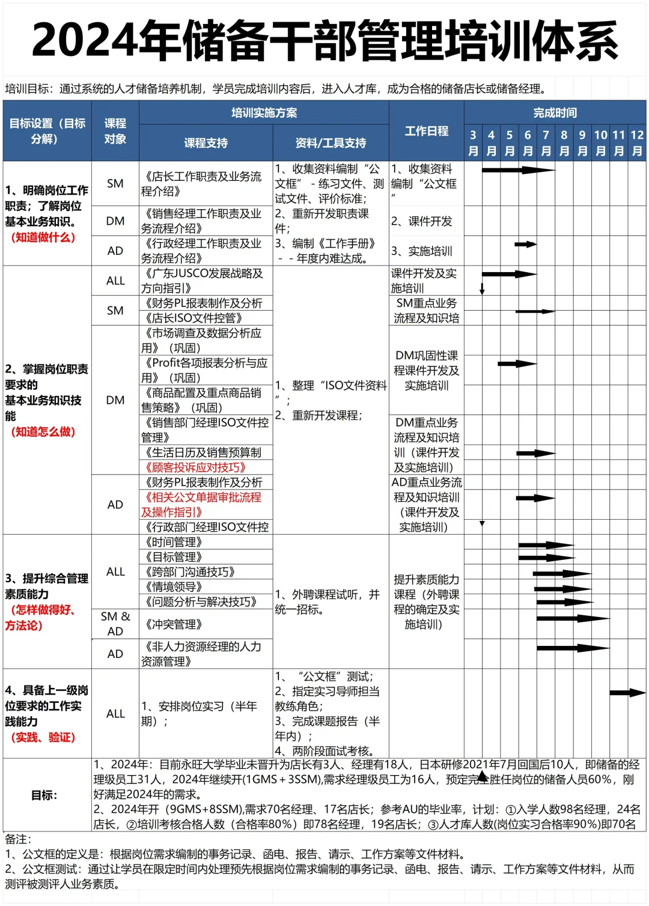Select course 《行政部门经理ISO文件控
Image resolution: width=649 pixels, height=906 pixels.
(206, 527)
